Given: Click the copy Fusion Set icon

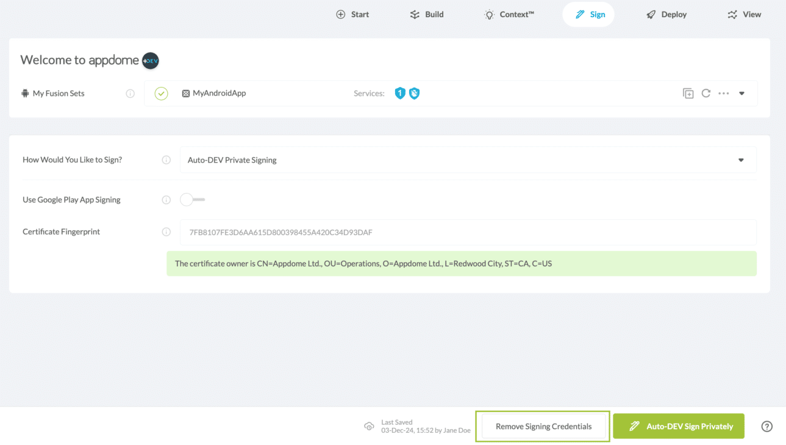Looking at the screenshot, I should click(x=688, y=94).
